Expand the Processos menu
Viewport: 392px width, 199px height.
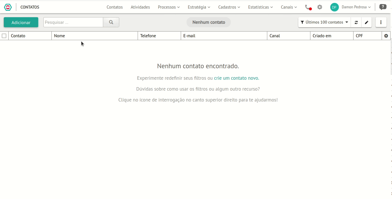[x=169, y=7]
